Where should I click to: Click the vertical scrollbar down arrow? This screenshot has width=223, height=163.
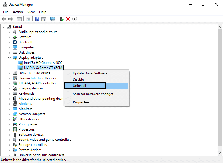pyautogui.click(x=220, y=153)
